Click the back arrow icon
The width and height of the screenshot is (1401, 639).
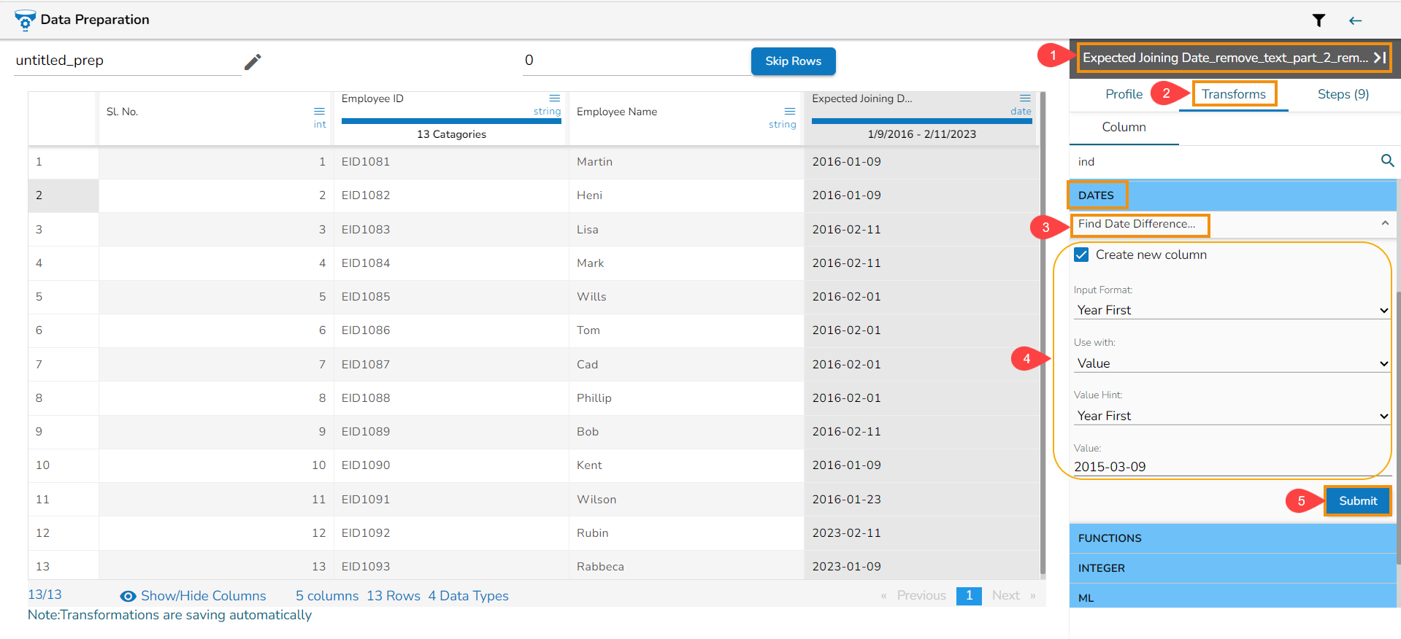(x=1355, y=20)
